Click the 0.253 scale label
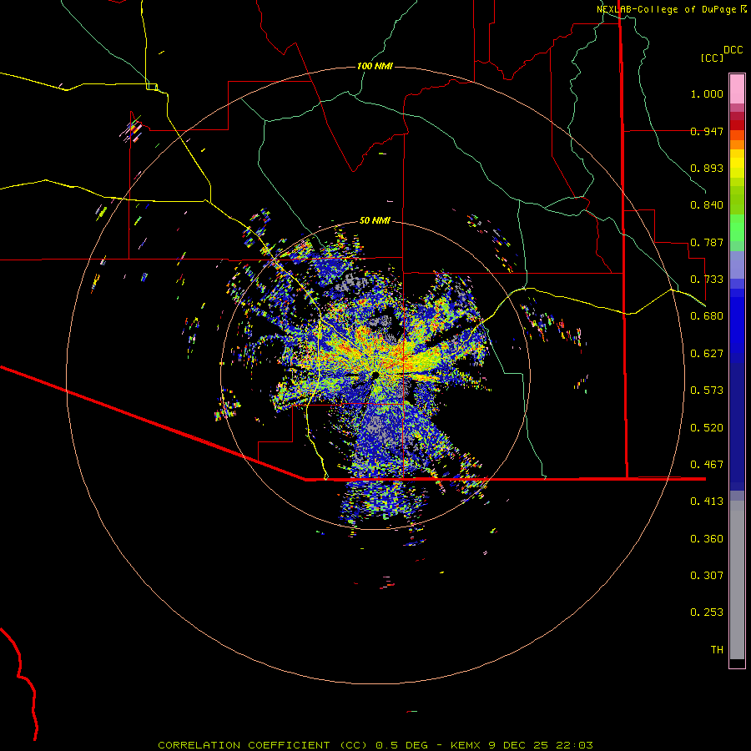This screenshot has height=751, width=751. (707, 612)
